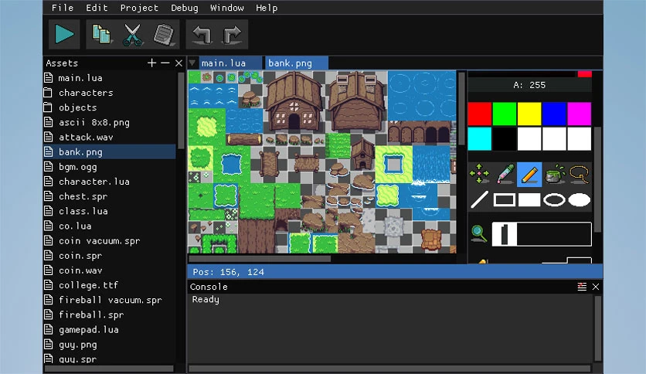Select the filled rectangle tool
This screenshot has width=646, height=374.
529,200
